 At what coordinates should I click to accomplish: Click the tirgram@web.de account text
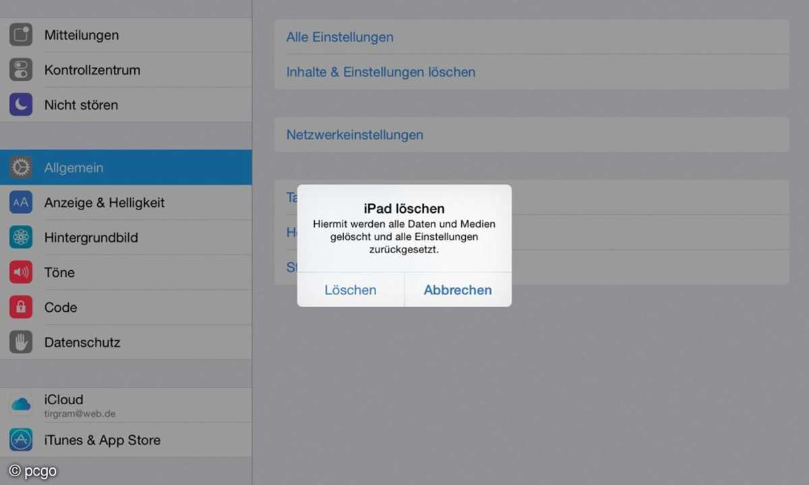point(80,414)
